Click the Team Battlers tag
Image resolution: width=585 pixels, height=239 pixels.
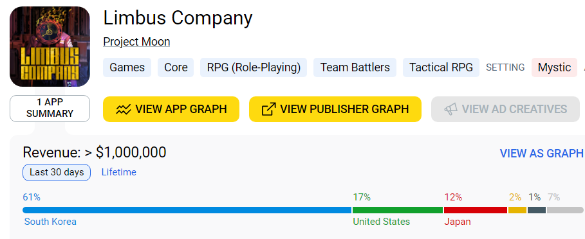coord(355,67)
